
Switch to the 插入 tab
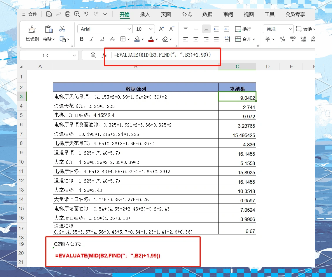tap(145, 14)
